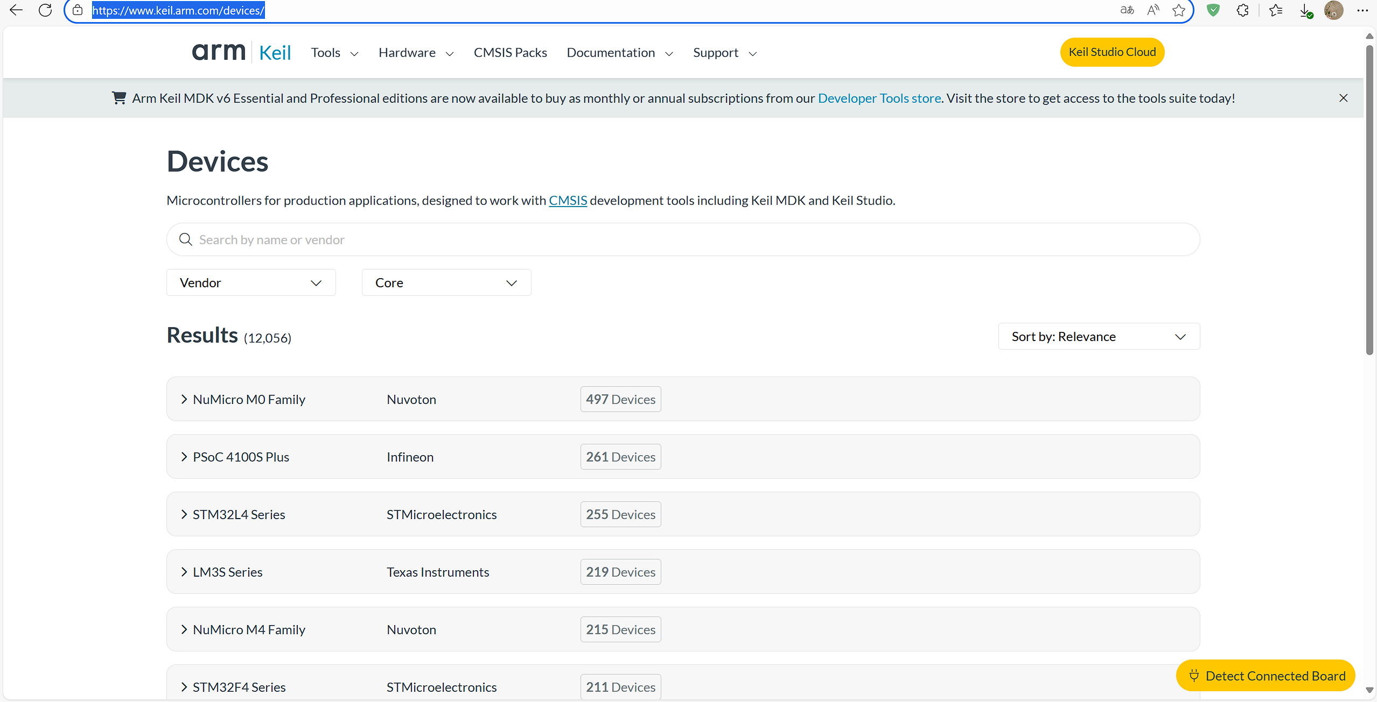Click the 211 Devices badge
Viewport: 1377px width, 702px height.
click(x=621, y=687)
